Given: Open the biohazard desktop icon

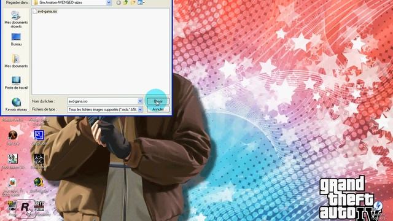Looking at the screenshot, I should [x=39, y=159].
